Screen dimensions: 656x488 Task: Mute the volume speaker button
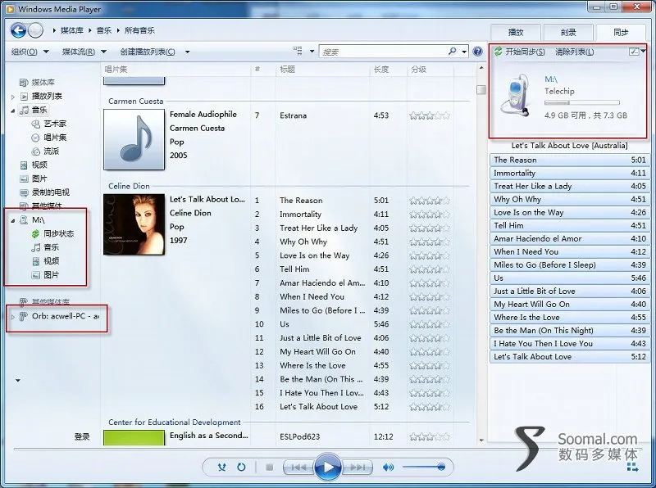point(388,467)
